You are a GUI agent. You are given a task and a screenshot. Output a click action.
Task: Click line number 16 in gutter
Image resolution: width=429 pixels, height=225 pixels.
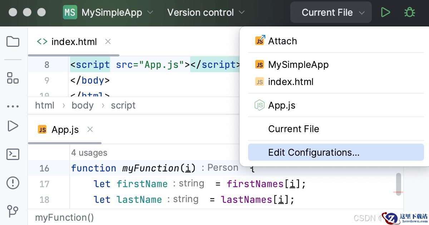pyautogui.click(x=44, y=168)
